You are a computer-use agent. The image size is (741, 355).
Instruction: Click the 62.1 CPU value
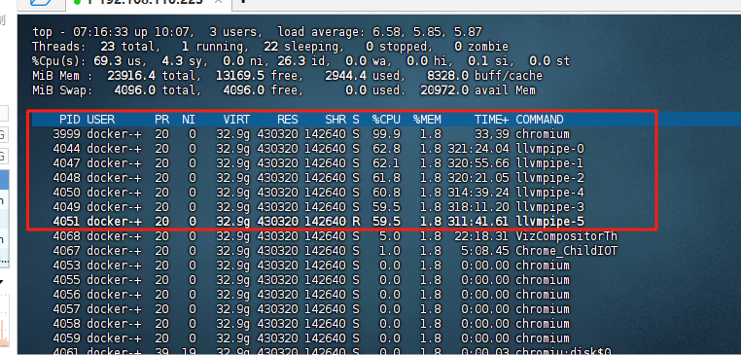point(386,163)
